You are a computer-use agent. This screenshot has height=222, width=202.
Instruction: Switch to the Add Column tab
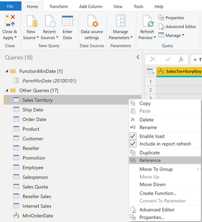pyautogui.click(x=91, y=7)
